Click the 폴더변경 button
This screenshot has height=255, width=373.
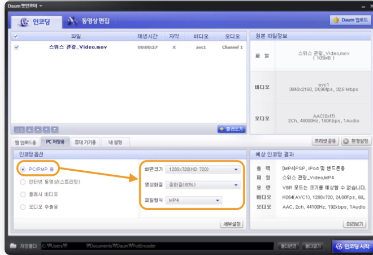(x=289, y=246)
